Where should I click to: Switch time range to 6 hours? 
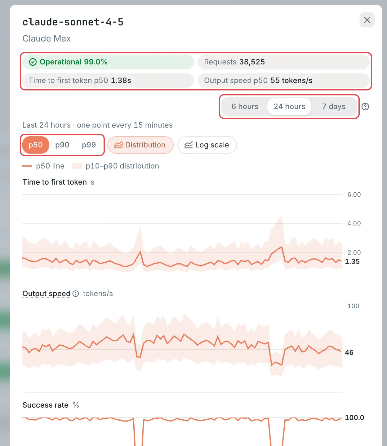click(245, 107)
